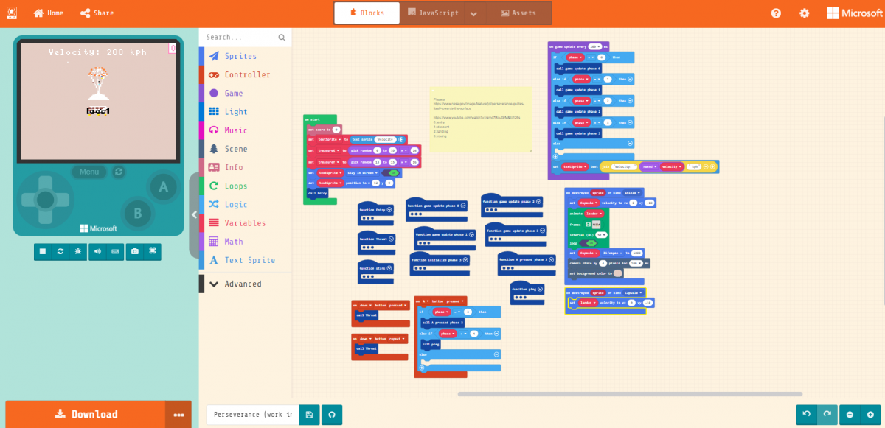Zoom in on the blocks workspace
The image size is (885, 428).
[x=870, y=415]
